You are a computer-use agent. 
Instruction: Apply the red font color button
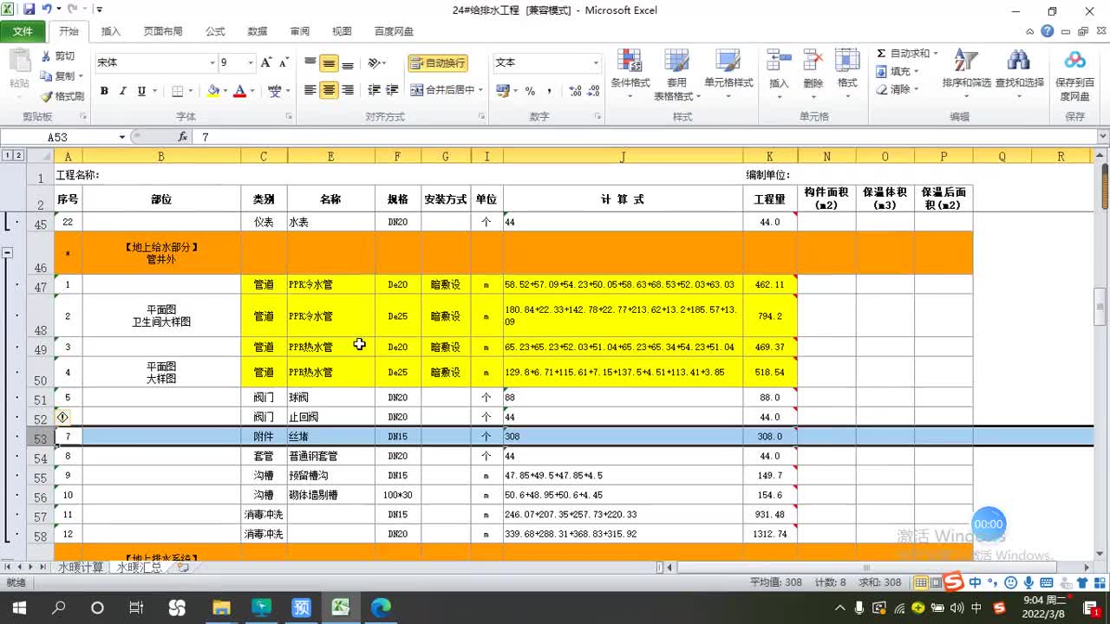240,90
